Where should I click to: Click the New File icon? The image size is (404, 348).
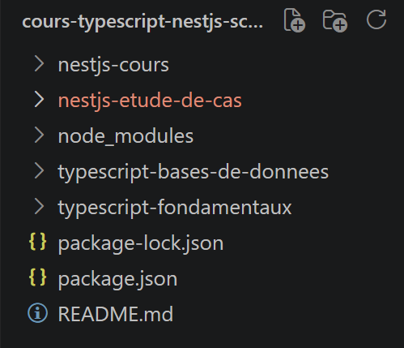tap(295, 20)
